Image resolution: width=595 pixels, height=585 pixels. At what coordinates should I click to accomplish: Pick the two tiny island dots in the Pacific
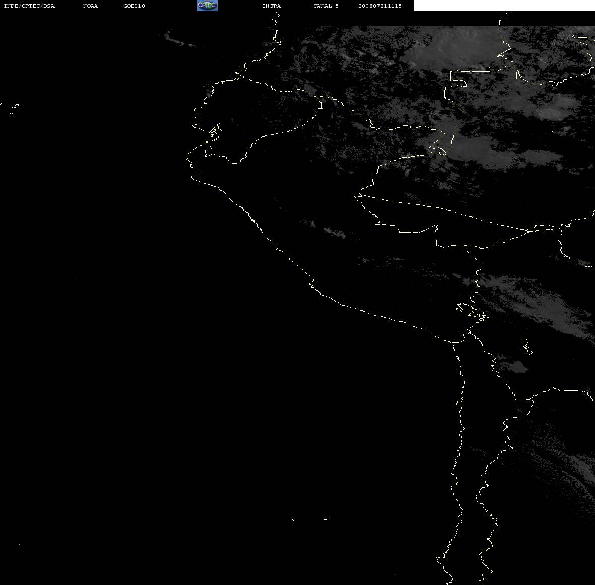pos(310,520)
